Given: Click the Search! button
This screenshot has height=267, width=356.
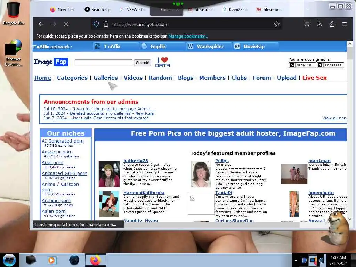Looking at the screenshot, I should 142,63.
